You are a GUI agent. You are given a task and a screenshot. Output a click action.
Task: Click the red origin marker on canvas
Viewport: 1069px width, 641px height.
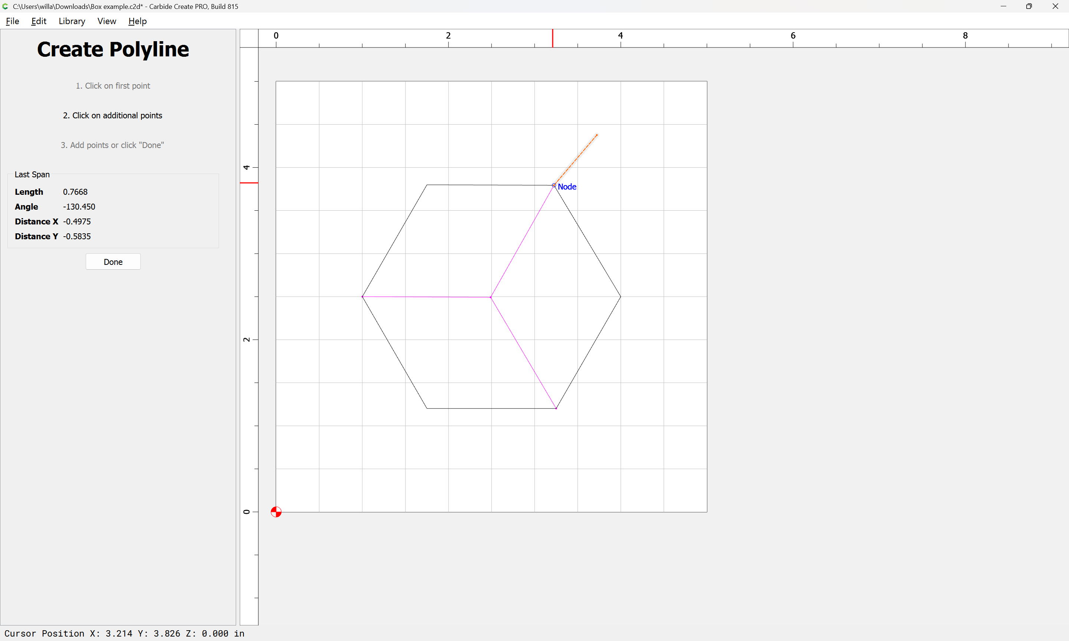tap(276, 512)
